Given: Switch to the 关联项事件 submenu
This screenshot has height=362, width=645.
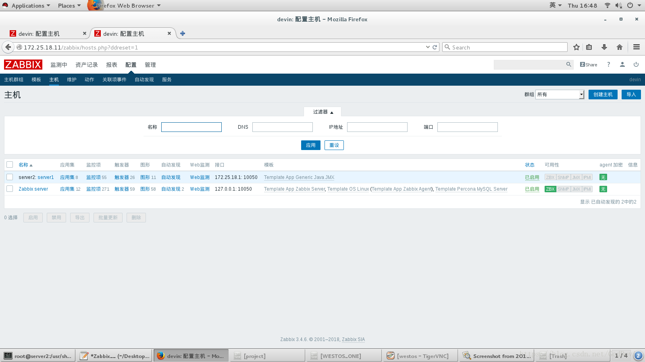Looking at the screenshot, I should tap(114, 80).
